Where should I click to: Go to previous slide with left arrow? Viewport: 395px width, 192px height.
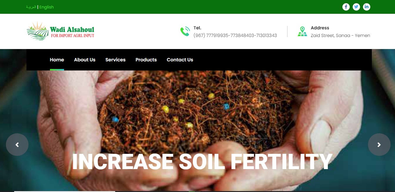tap(17, 145)
